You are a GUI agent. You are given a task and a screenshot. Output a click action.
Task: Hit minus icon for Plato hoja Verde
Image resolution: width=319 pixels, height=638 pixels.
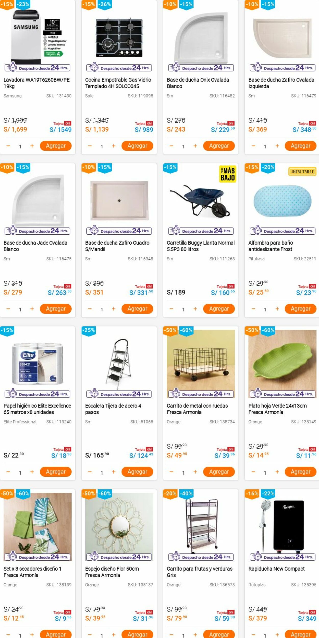(253, 472)
